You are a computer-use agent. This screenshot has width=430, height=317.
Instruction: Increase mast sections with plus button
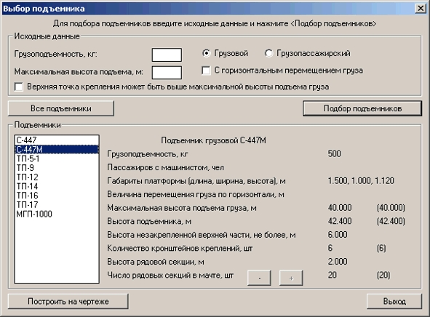(291, 278)
